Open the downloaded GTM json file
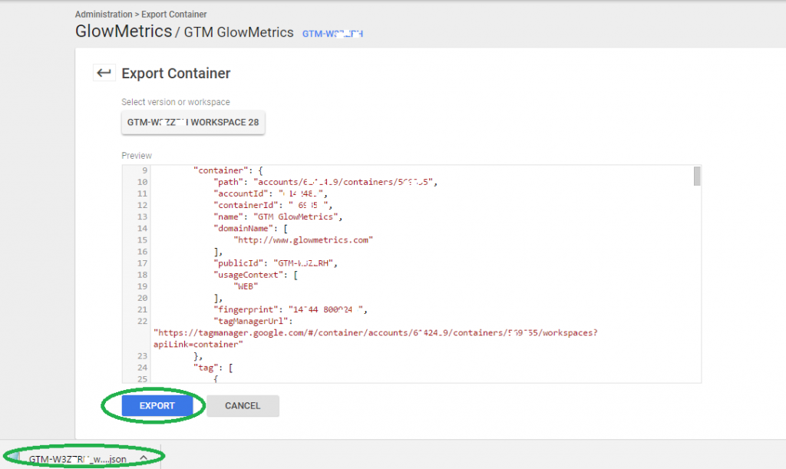 pos(77,459)
